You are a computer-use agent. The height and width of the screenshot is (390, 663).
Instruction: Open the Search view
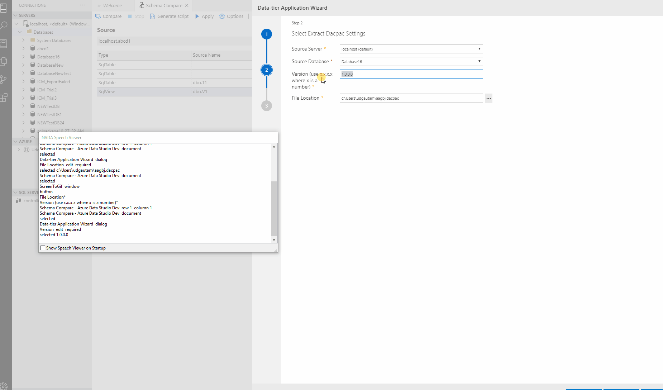(x=4, y=25)
